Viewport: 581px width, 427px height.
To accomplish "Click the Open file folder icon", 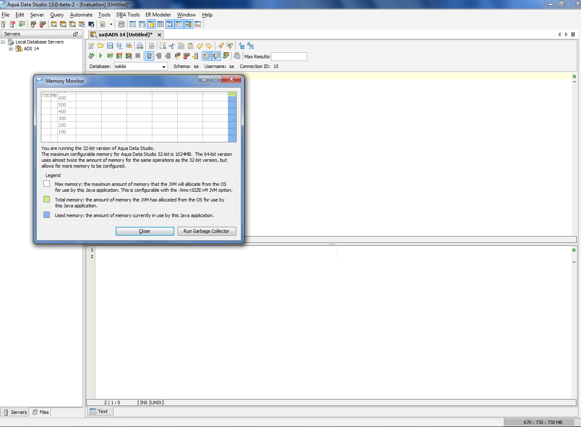I will [100, 46].
